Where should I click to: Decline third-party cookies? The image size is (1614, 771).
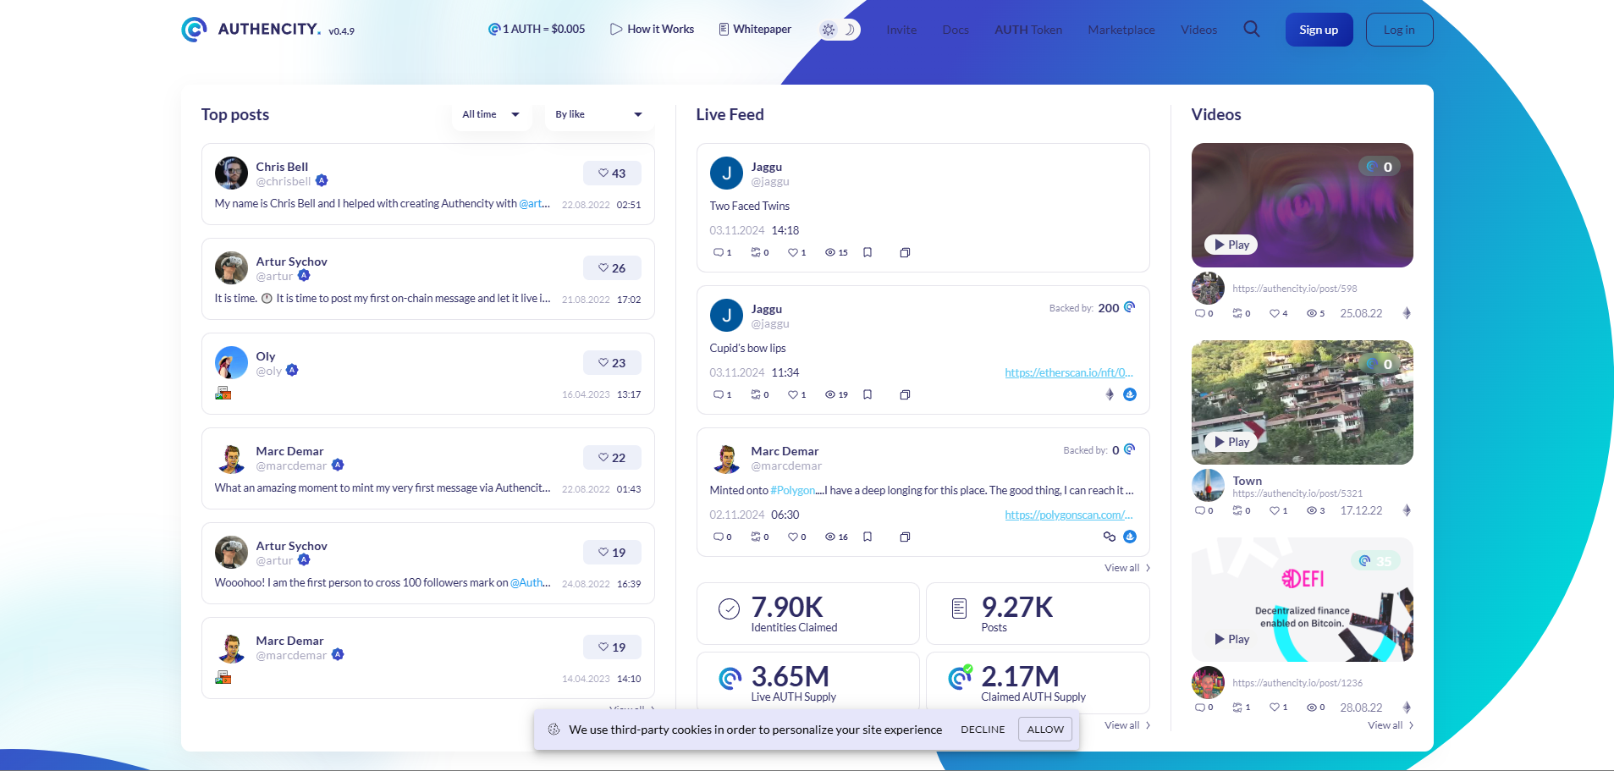point(983,730)
